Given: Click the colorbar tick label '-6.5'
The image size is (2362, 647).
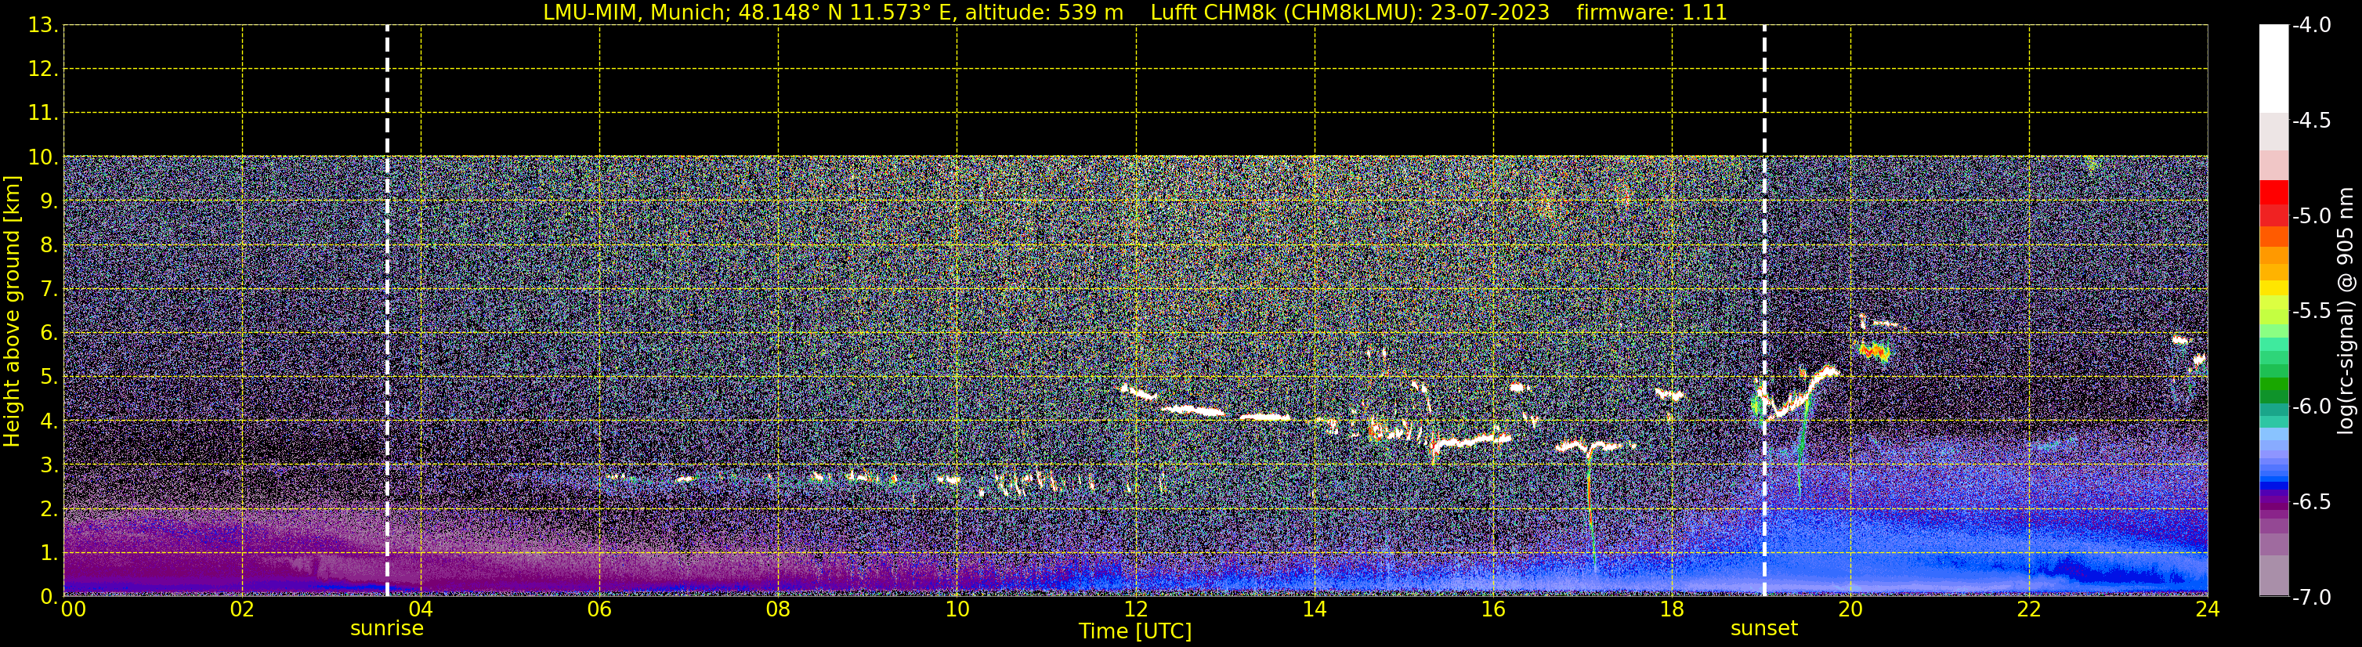Looking at the screenshot, I should click(x=2310, y=502).
